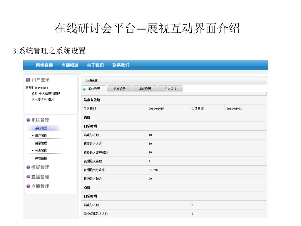Switch to the 日志监控 tab
This screenshot has height=226, width=301.
(170, 89)
